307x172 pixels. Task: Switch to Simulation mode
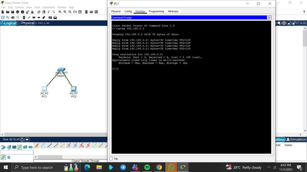[296, 139]
